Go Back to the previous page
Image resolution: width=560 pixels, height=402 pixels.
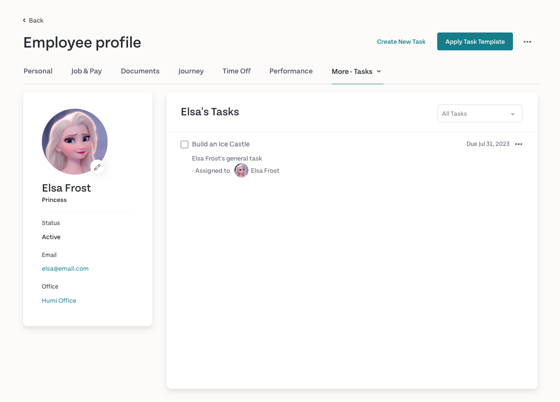[33, 20]
